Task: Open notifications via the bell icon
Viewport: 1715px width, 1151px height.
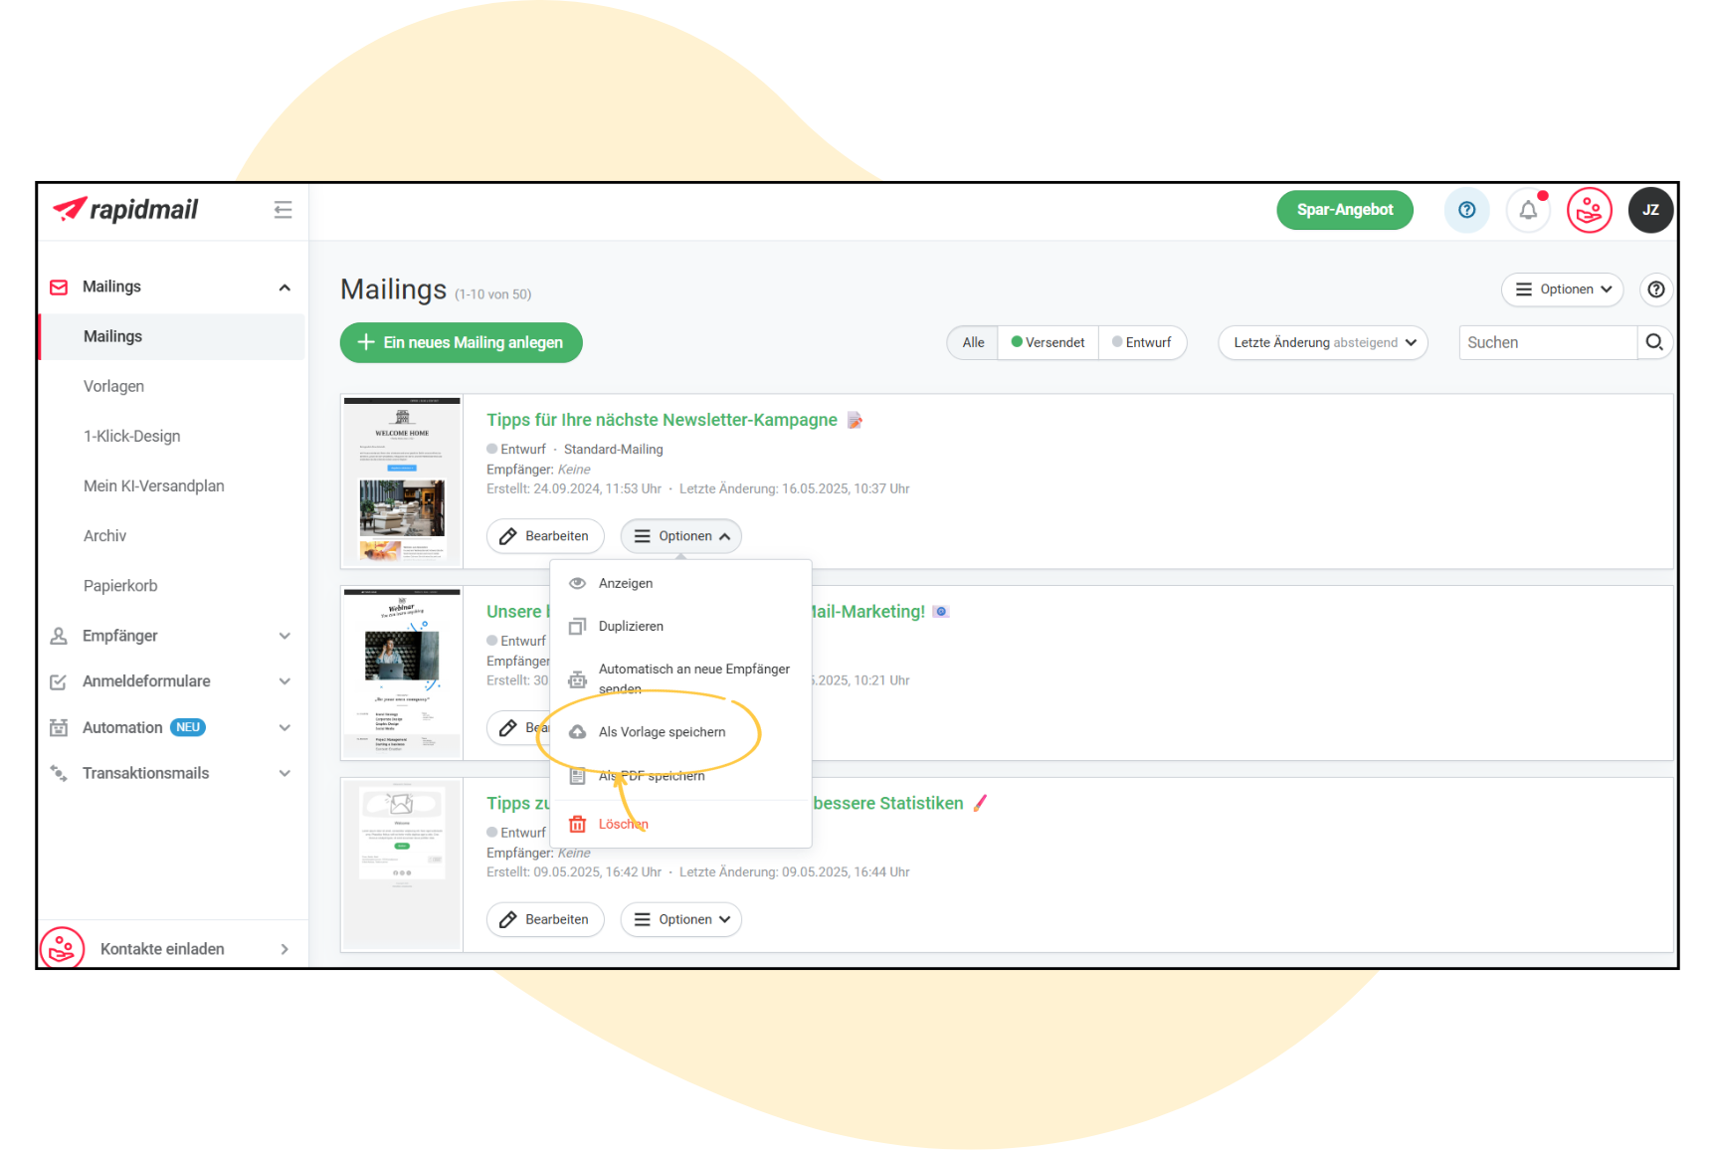Action: click(x=1528, y=210)
